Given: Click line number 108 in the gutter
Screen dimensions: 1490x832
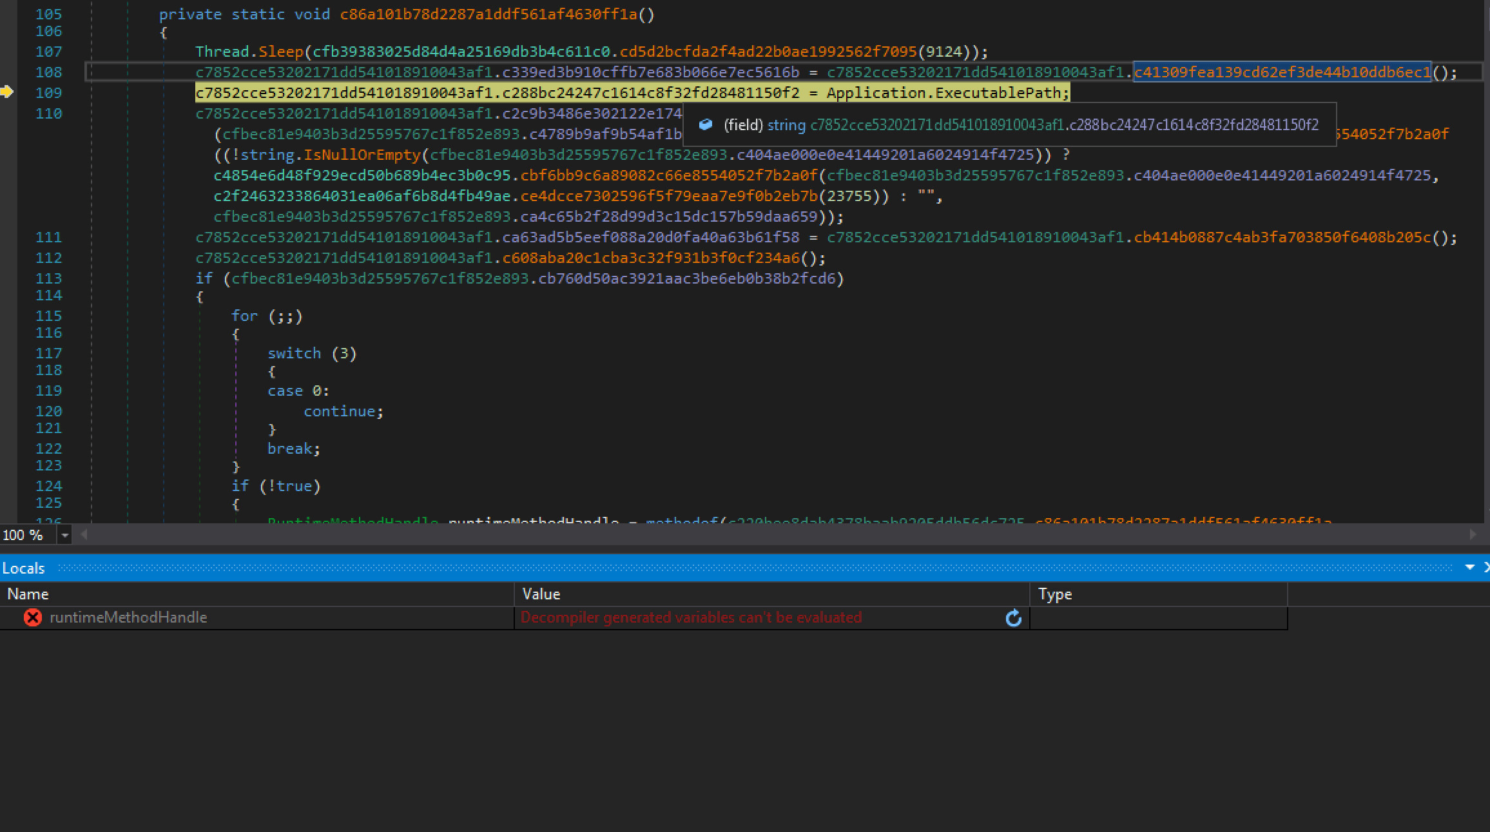Looking at the screenshot, I should 49,72.
